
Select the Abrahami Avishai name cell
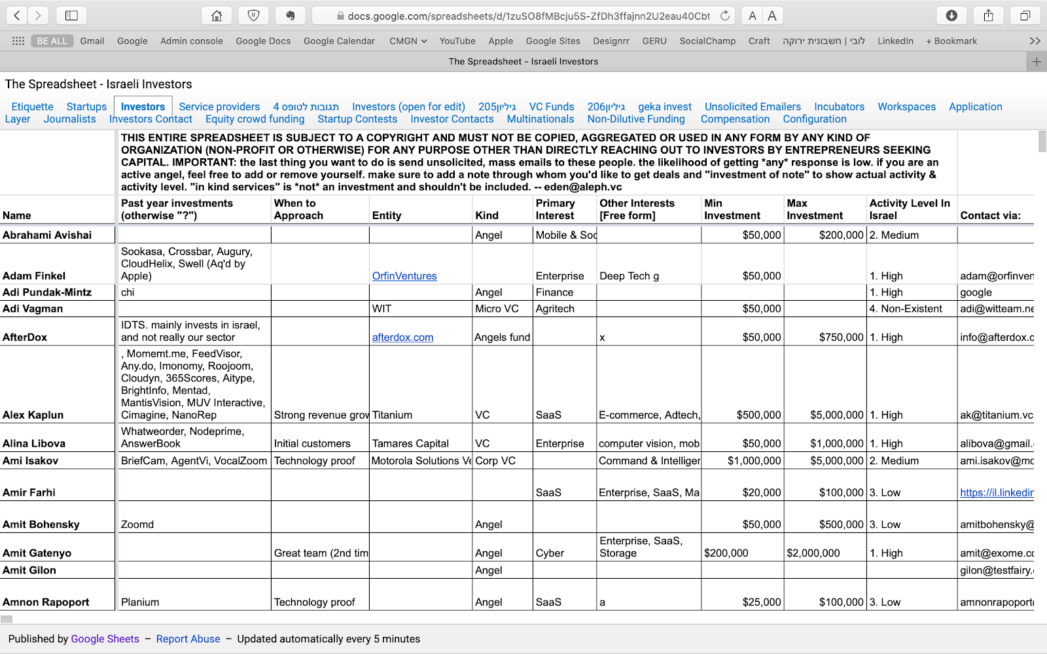coord(58,235)
